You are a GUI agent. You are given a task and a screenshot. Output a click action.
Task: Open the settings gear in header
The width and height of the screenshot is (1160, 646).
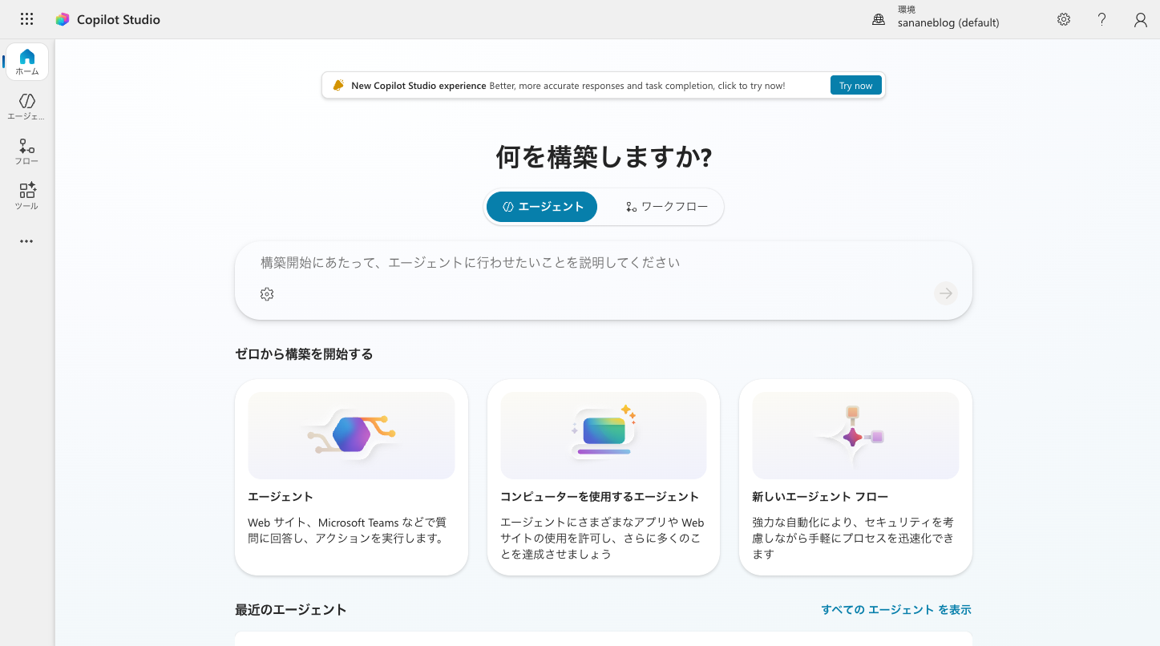click(1064, 19)
